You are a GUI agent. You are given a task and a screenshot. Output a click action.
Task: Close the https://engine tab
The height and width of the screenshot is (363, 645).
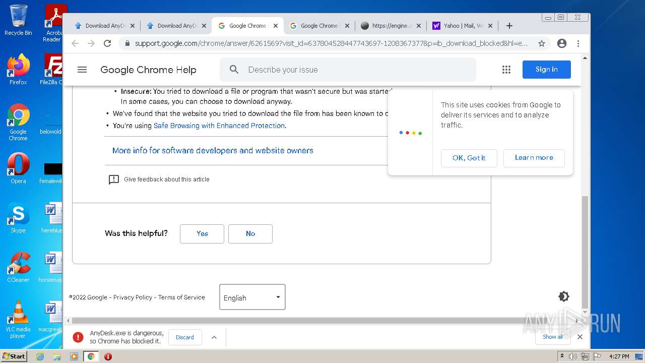click(418, 26)
